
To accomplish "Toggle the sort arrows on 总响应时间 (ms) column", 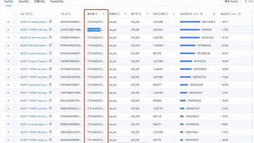I will pyautogui.click(x=214, y=14).
